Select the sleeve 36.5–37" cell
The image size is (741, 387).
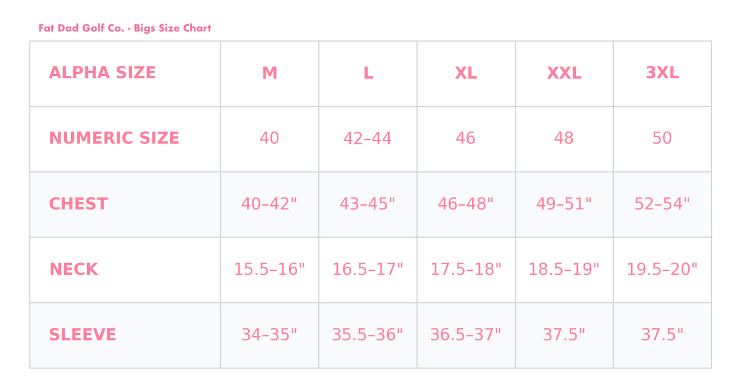point(466,335)
